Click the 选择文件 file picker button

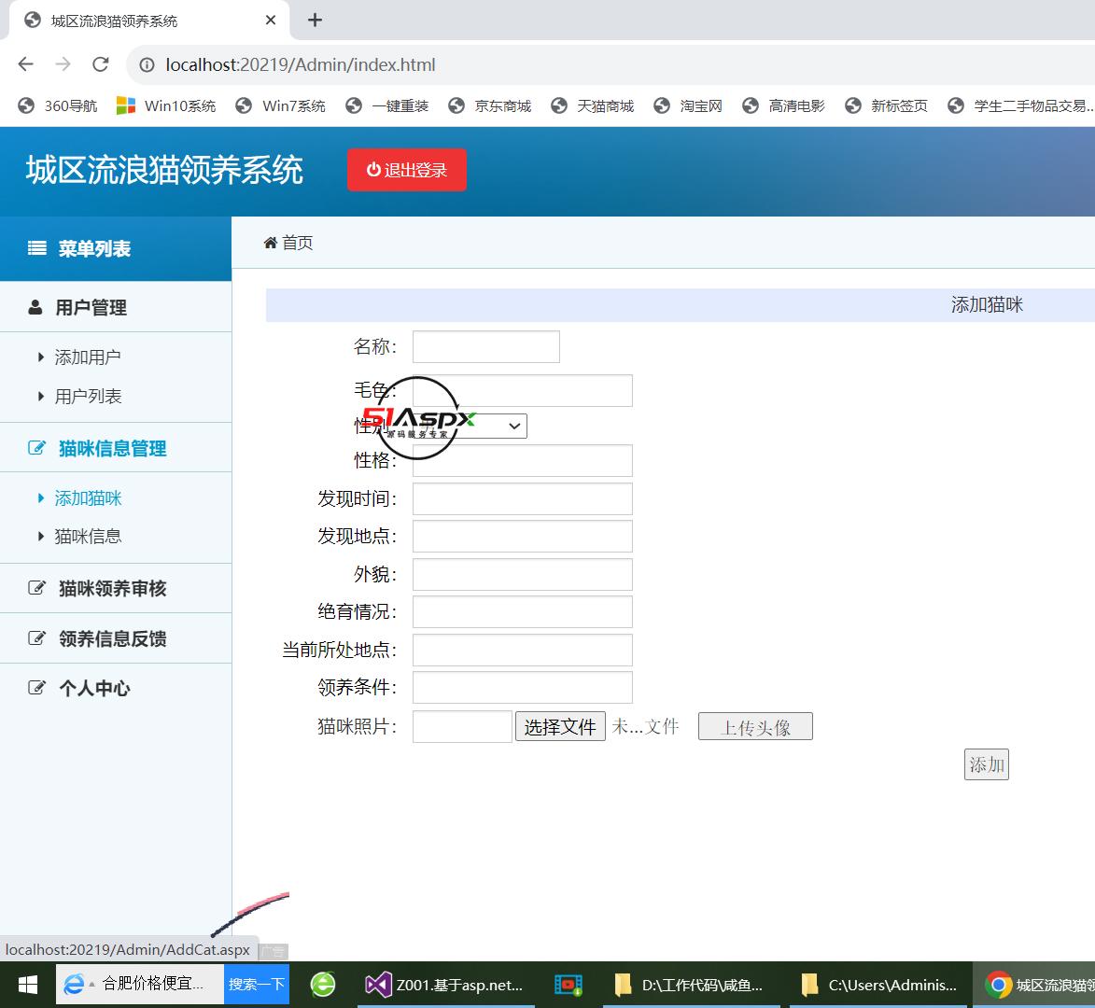coord(559,725)
